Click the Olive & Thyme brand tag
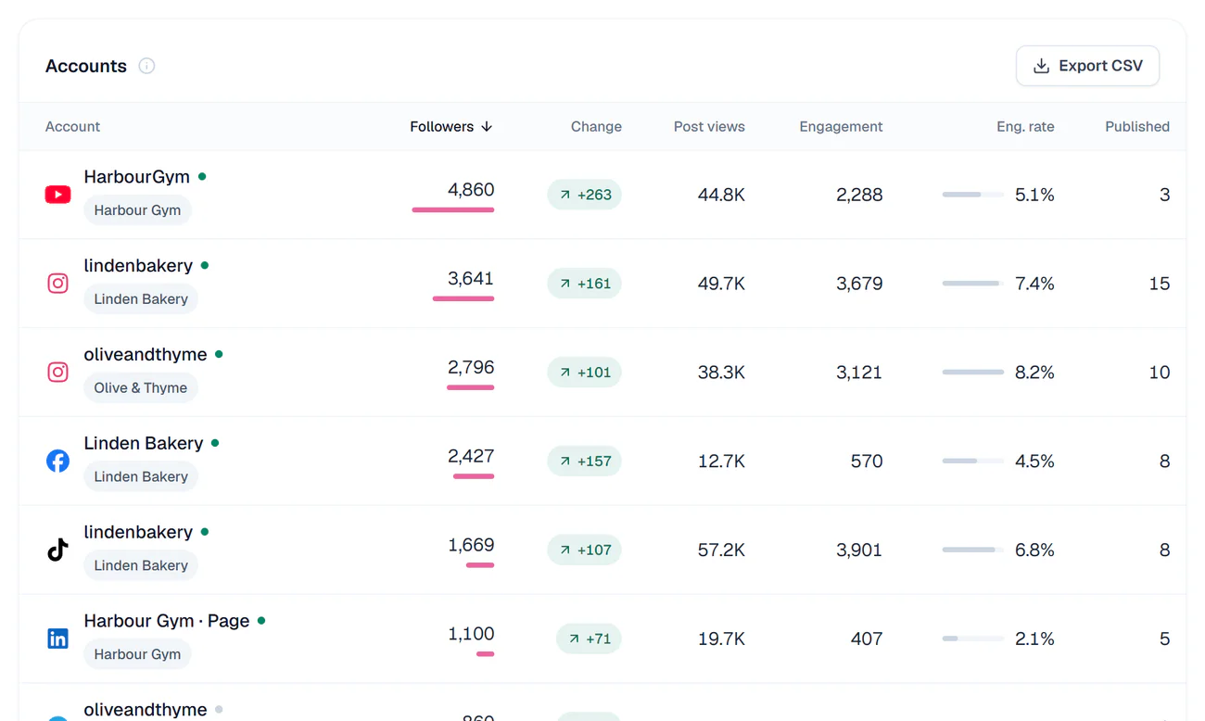This screenshot has width=1205, height=721. pos(141,387)
